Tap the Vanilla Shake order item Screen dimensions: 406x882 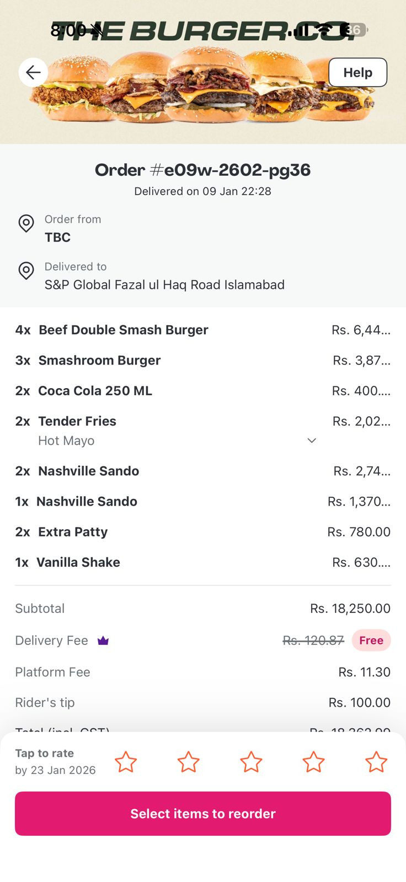point(78,562)
